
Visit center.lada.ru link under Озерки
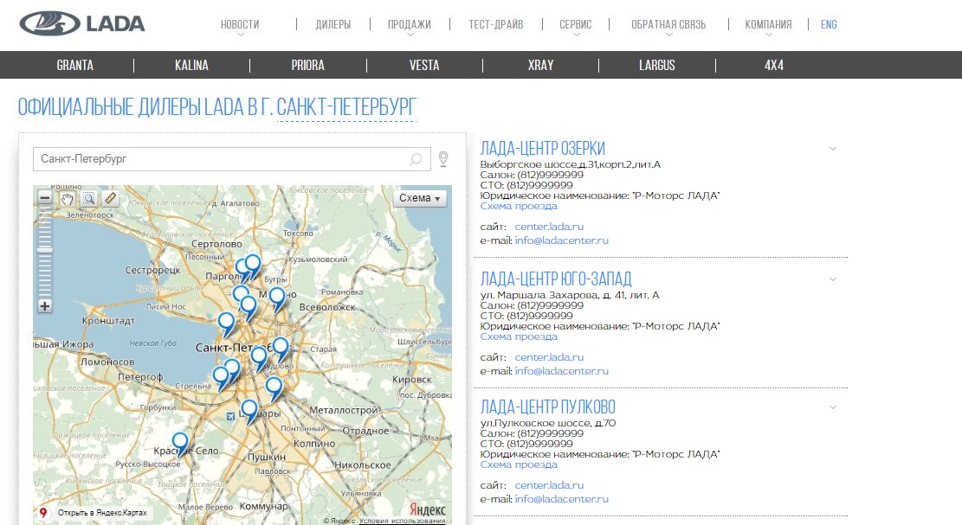549,227
